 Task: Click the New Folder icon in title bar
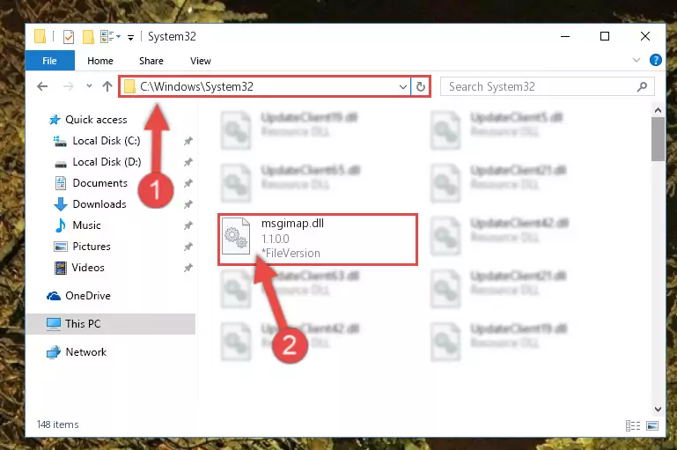88,37
